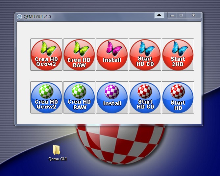Click the Qemu GUI folder name label
This screenshot has height=176, width=220.
pos(58,159)
